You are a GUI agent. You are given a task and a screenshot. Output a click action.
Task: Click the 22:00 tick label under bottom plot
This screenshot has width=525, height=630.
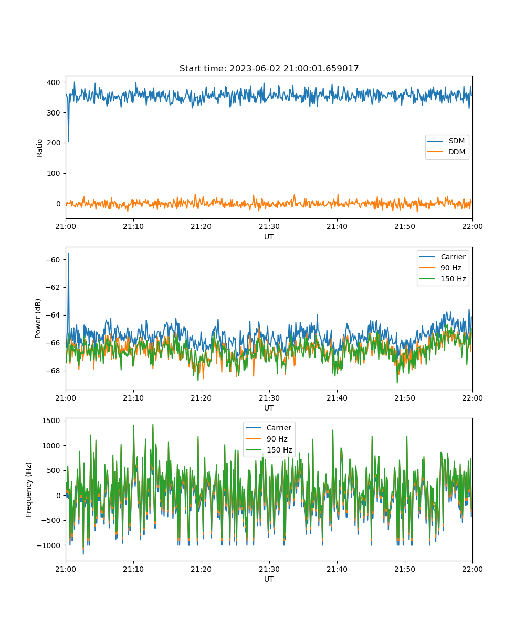pos(472,569)
